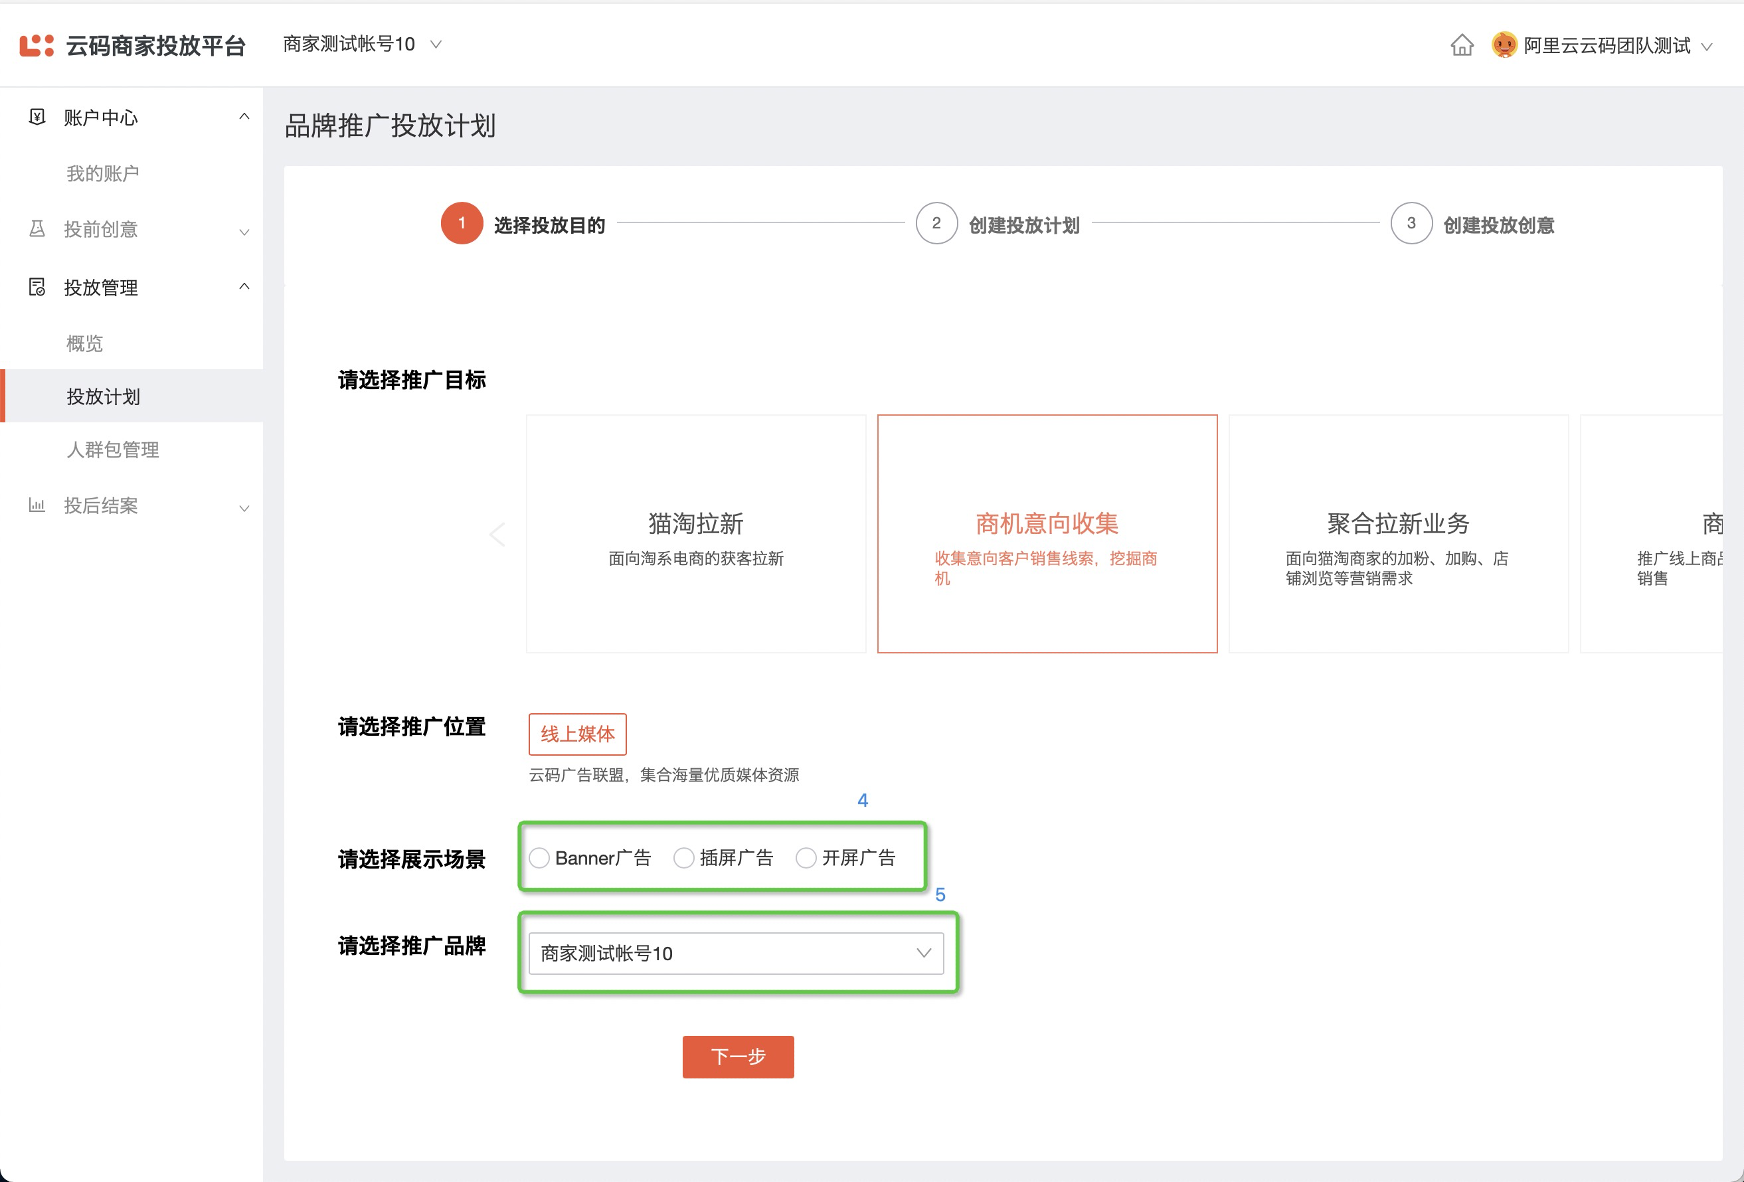Expand the 投后结案 section
1744x1182 pixels.
click(x=244, y=508)
